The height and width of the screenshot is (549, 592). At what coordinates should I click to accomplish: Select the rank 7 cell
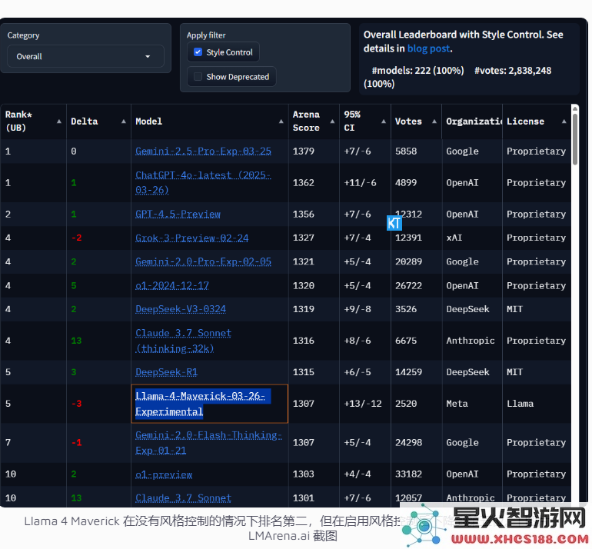point(33,443)
